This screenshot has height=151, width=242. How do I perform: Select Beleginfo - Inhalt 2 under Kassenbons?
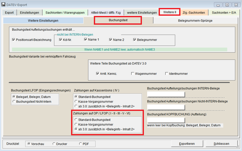click(76, 106)
